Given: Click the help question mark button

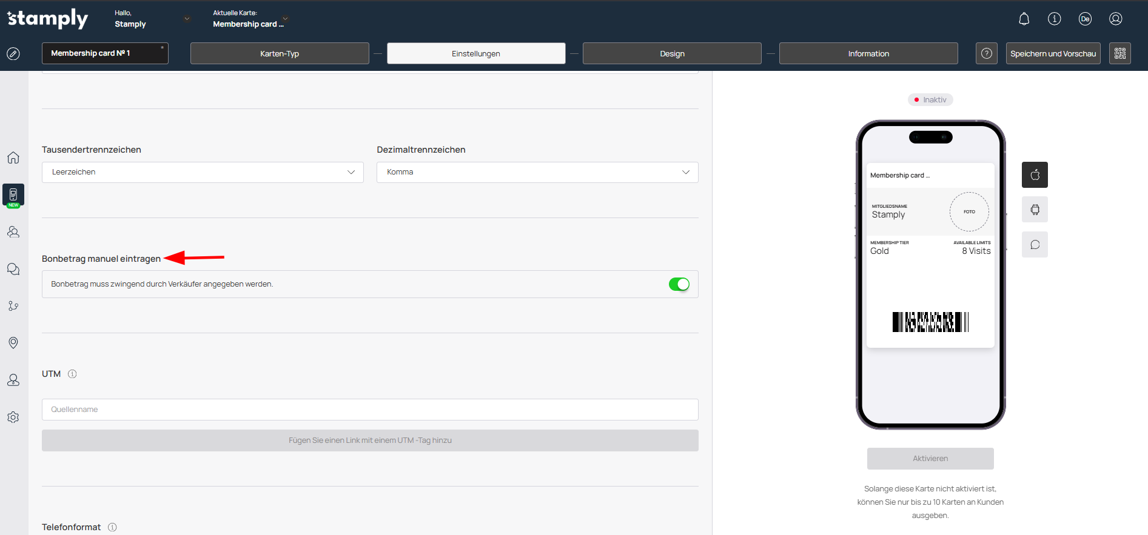Looking at the screenshot, I should tap(986, 53).
